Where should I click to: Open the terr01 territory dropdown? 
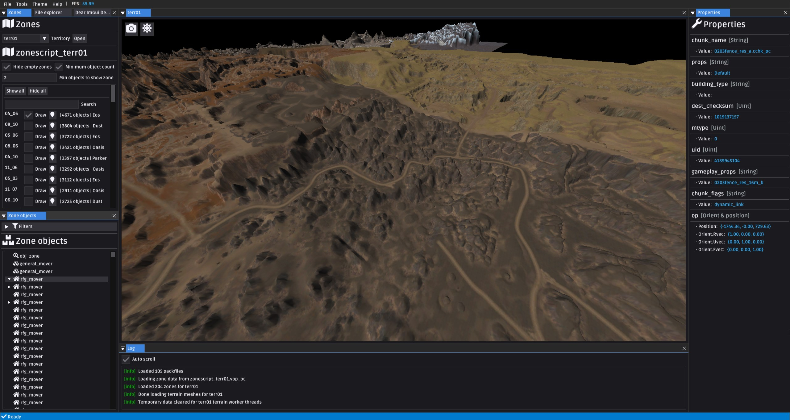point(44,39)
